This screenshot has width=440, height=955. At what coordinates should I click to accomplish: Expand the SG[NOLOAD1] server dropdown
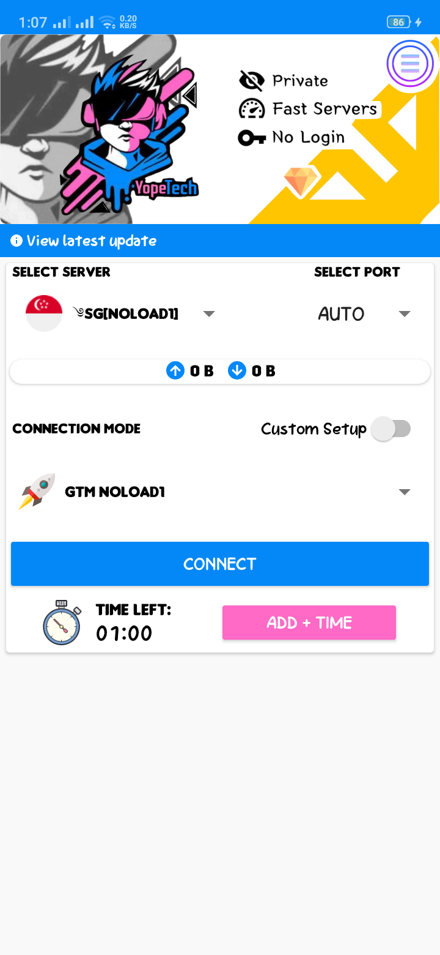tap(208, 314)
